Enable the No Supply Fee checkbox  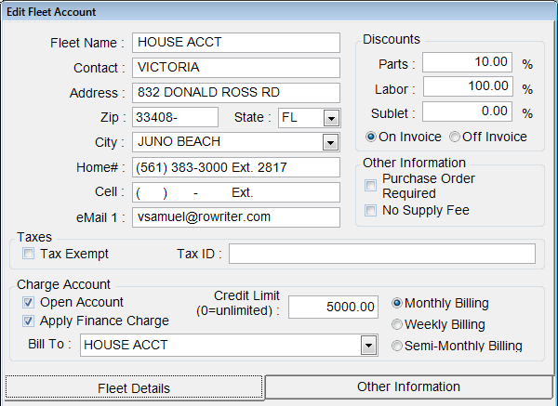371,211
